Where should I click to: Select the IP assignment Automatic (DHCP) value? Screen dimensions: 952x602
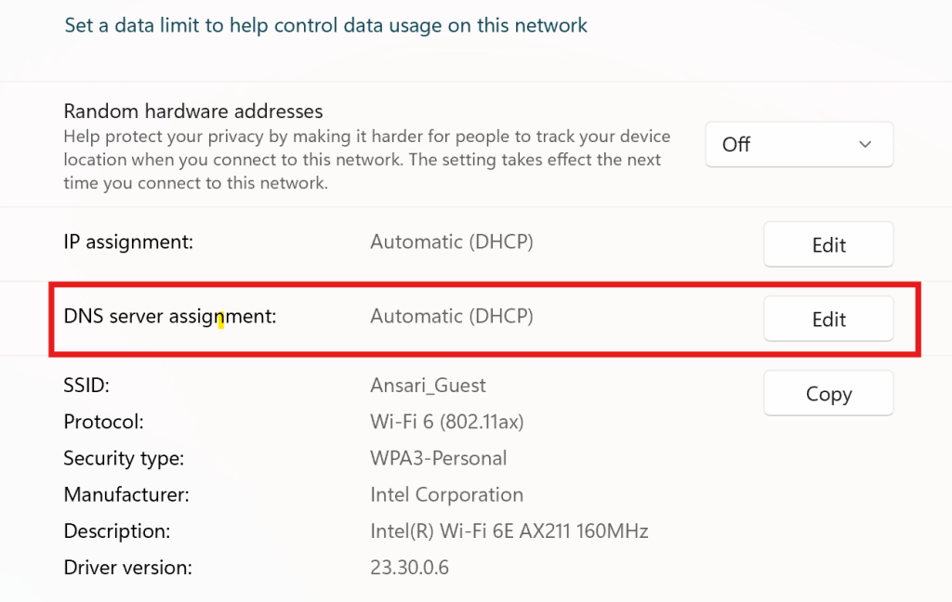452,242
